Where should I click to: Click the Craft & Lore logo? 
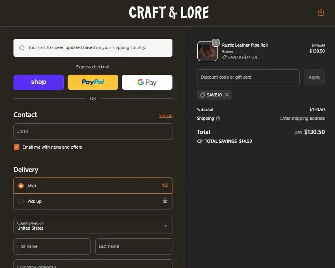(x=169, y=12)
